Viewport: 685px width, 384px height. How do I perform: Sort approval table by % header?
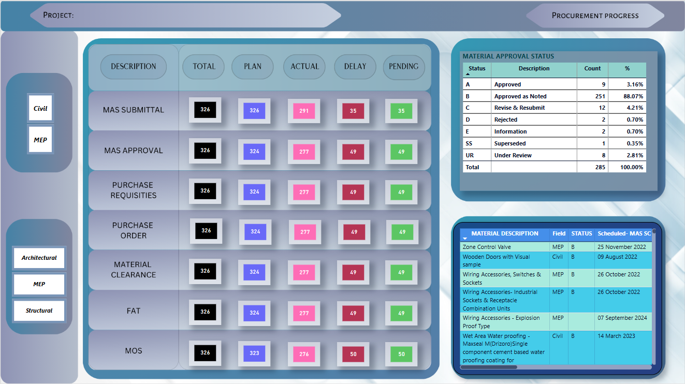[x=627, y=70]
